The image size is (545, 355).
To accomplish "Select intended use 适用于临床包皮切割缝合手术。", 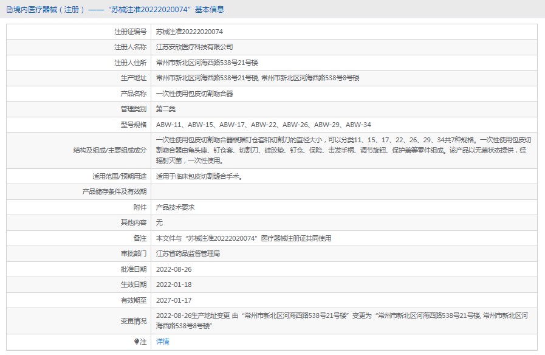I will tap(200, 176).
